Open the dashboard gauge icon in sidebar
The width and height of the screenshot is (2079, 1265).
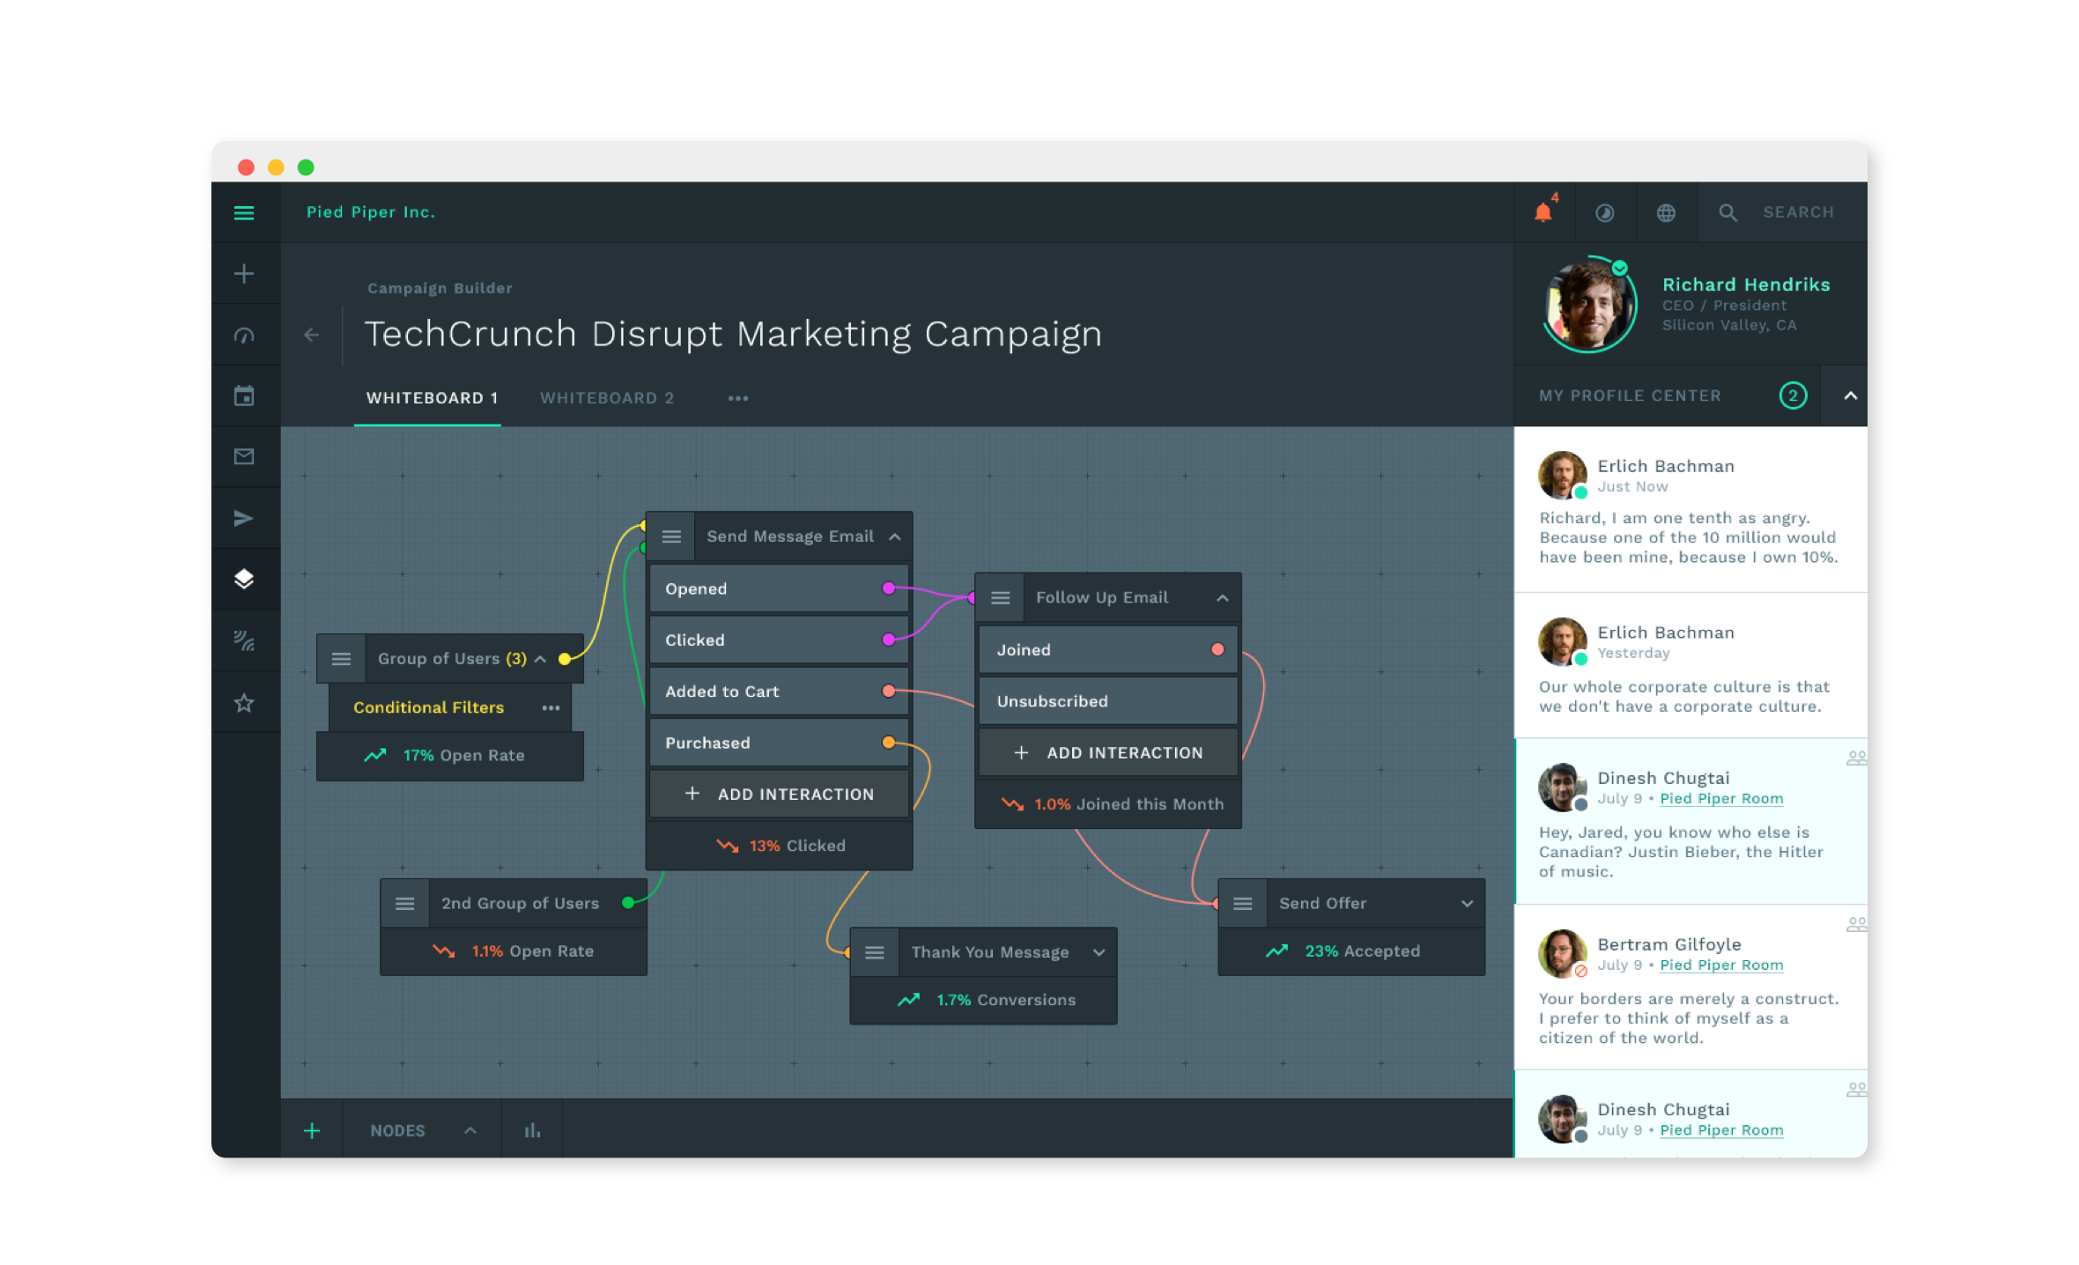click(x=244, y=336)
